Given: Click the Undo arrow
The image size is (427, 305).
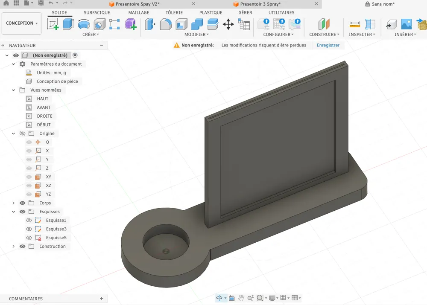Looking at the screenshot, I should click(51, 3).
